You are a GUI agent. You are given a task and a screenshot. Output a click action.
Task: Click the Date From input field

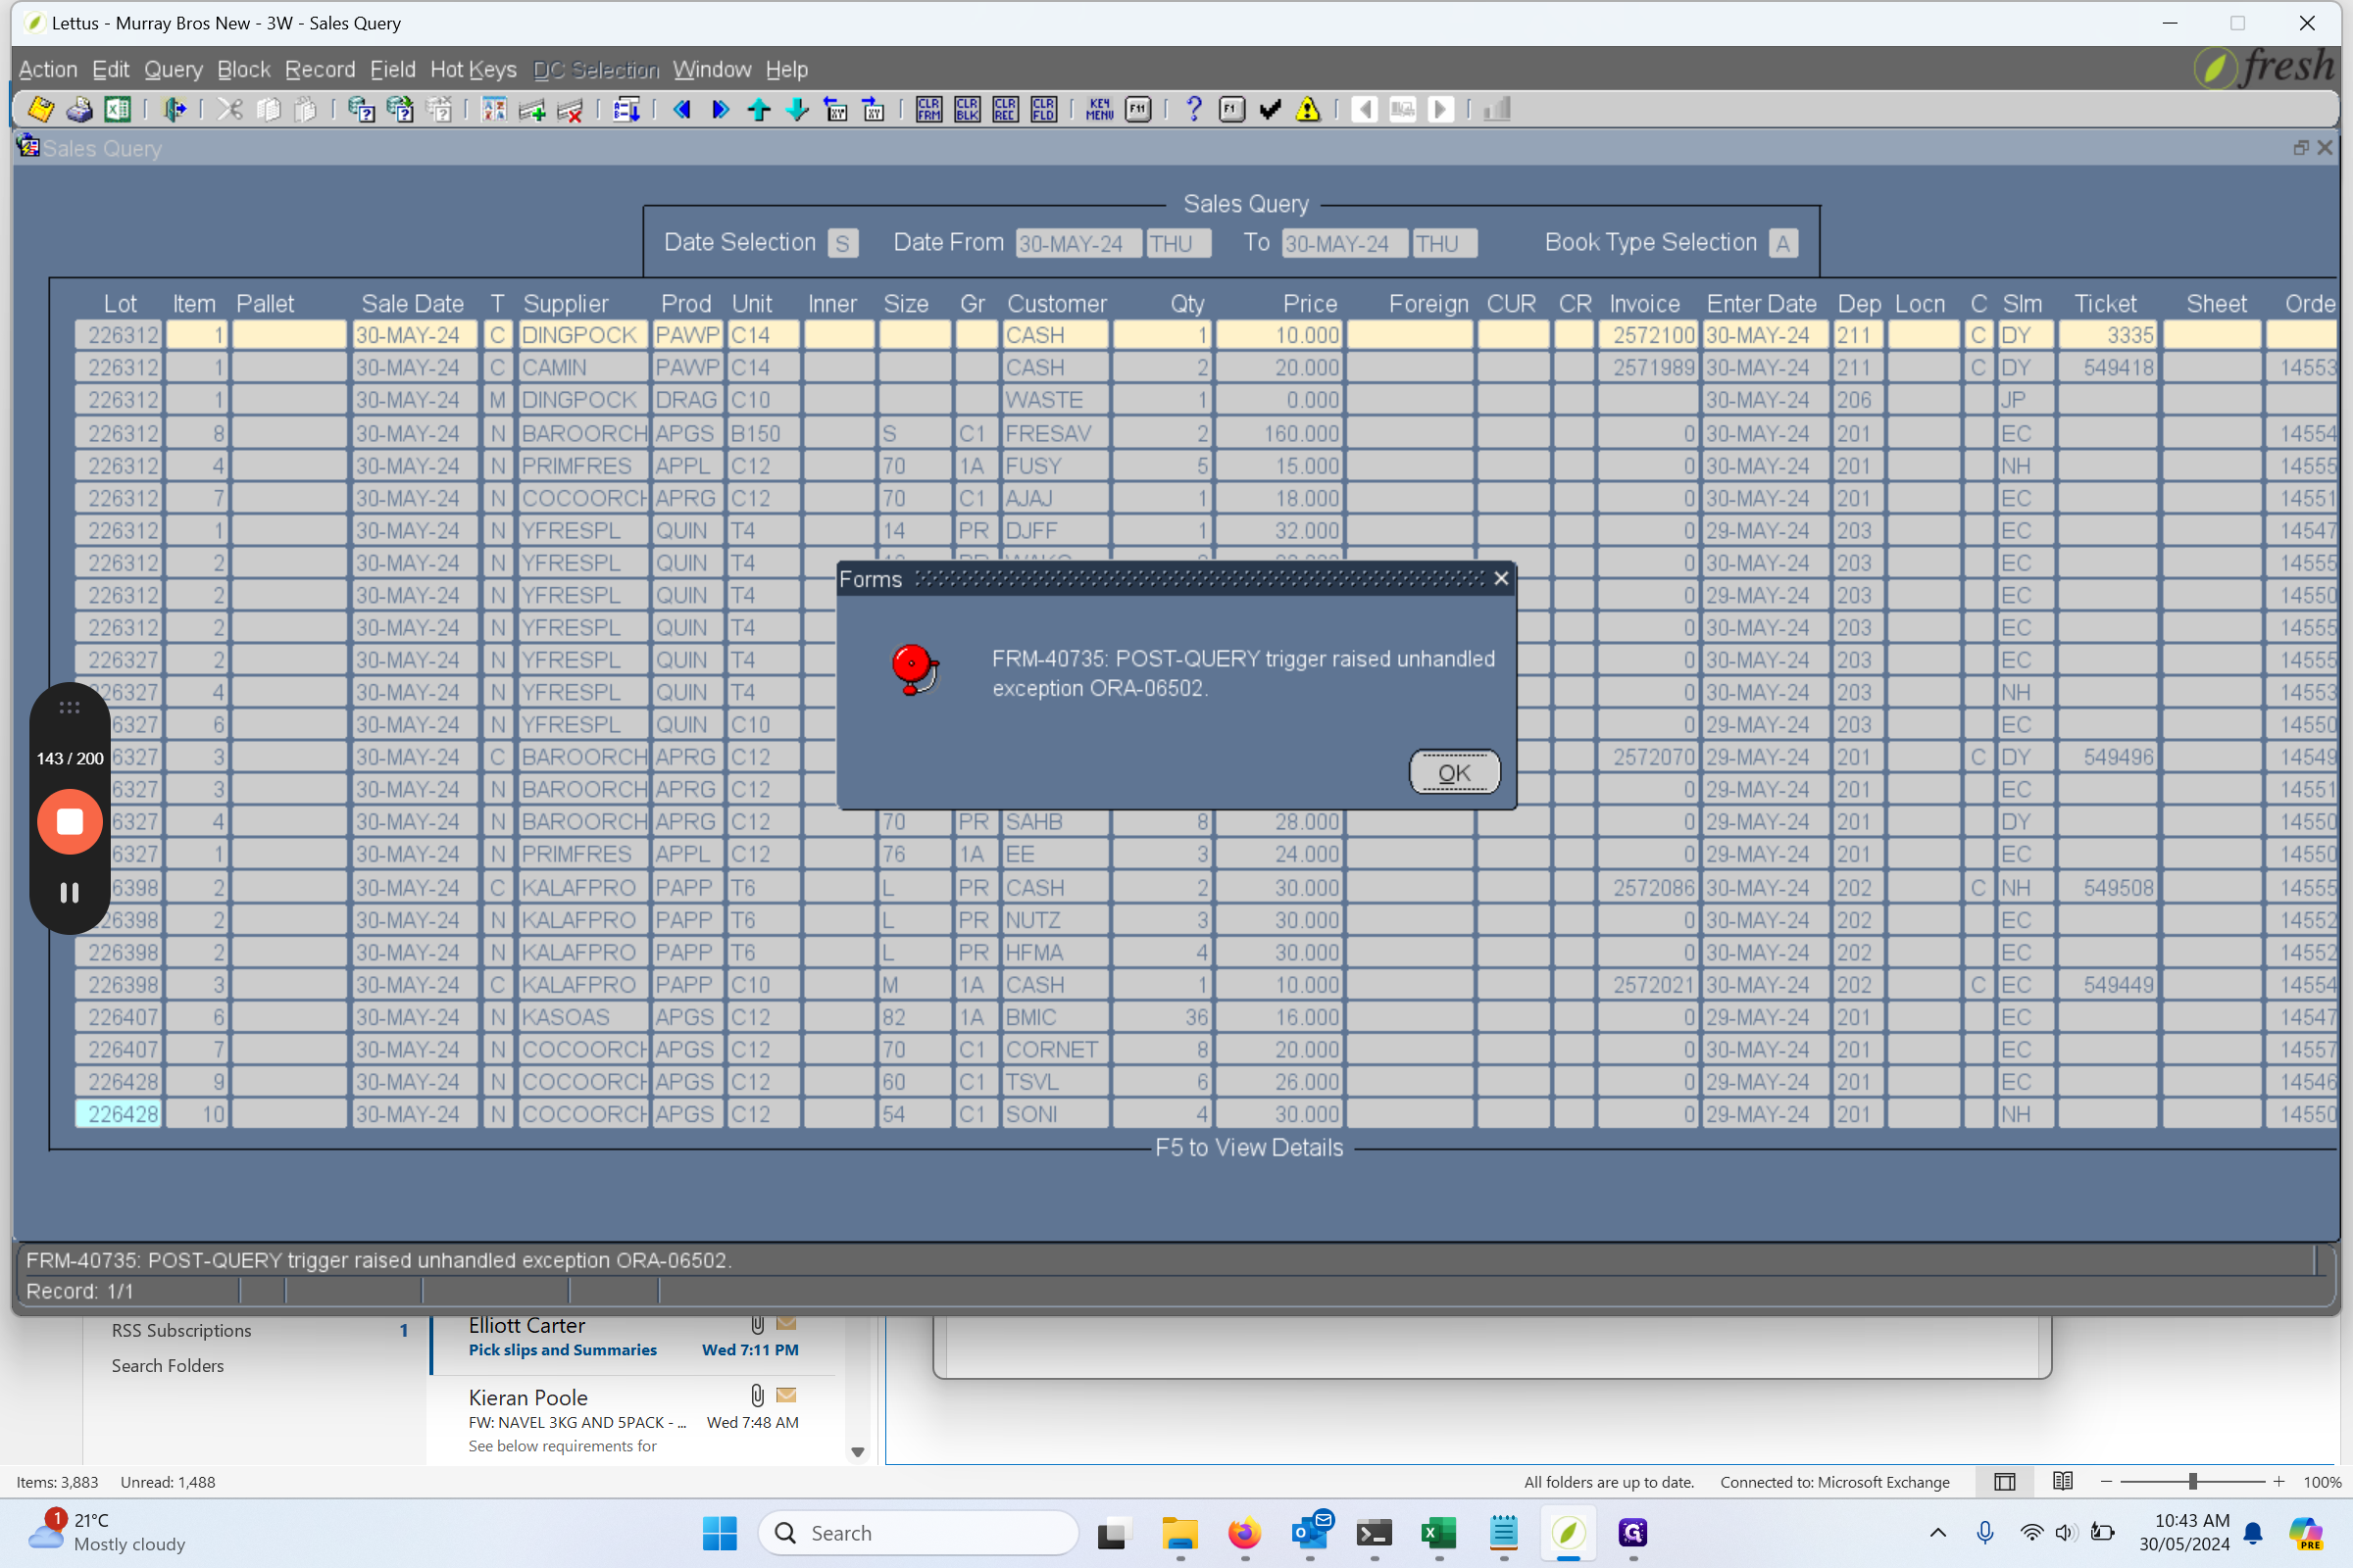(x=1077, y=244)
